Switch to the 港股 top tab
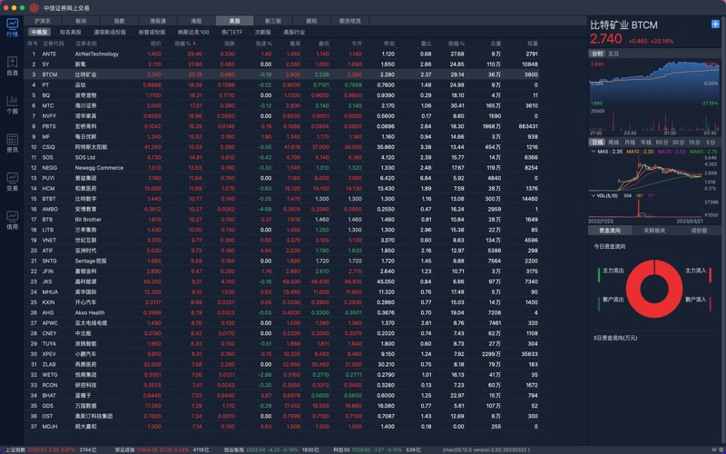This screenshot has width=726, height=454. click(196, 20)
